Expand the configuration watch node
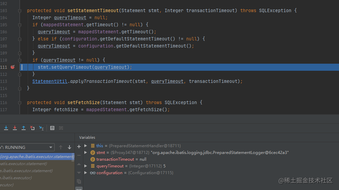Viewport: 339px width, 190px height. (86, 173)
